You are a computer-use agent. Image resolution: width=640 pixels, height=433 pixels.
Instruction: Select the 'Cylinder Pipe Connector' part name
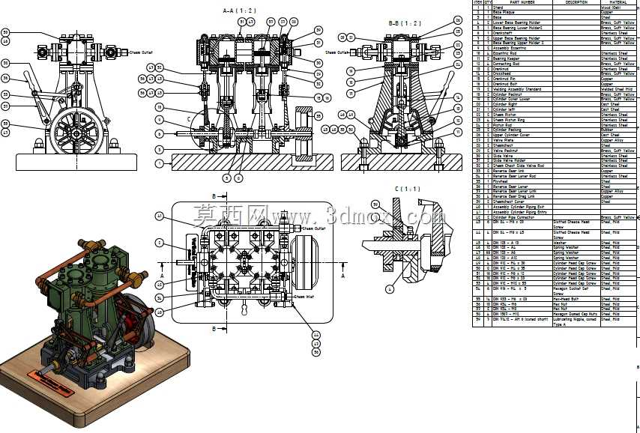513,217
